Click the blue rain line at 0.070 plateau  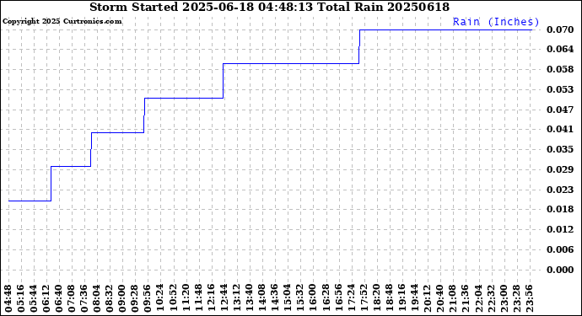[445, 29]
